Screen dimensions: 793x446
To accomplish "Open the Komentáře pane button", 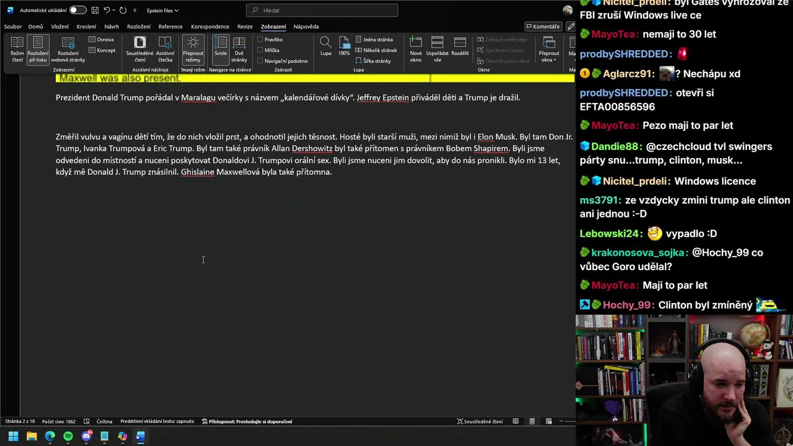I will [x=543, y=27].
